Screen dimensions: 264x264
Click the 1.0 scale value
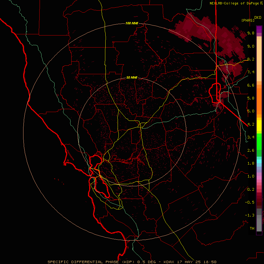[x=251, y=176]
